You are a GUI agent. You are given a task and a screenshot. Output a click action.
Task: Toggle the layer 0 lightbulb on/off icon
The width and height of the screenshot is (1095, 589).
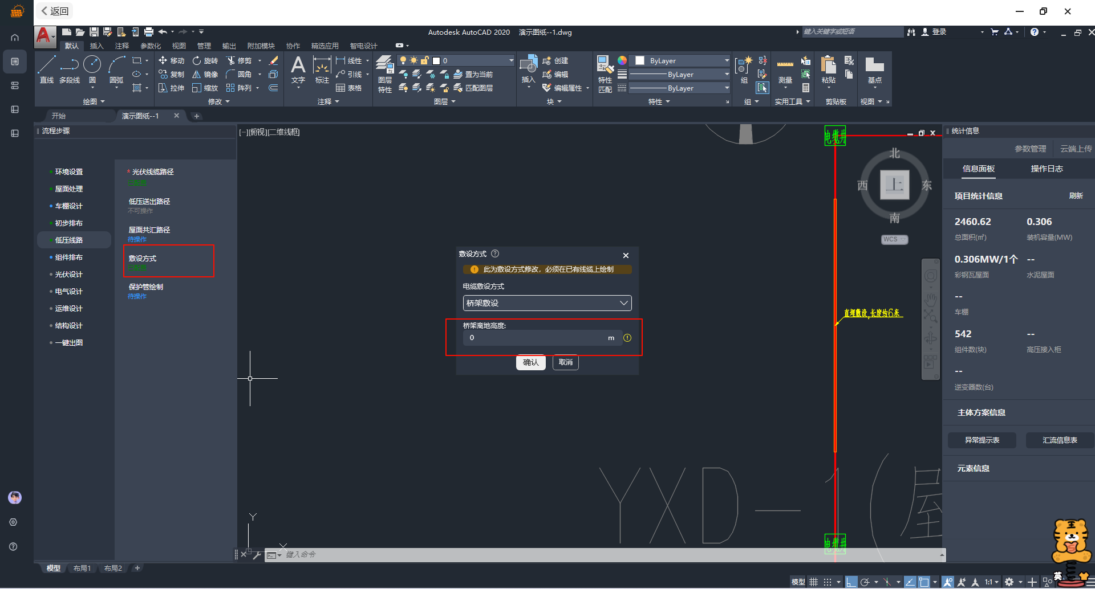coord(403,60)
